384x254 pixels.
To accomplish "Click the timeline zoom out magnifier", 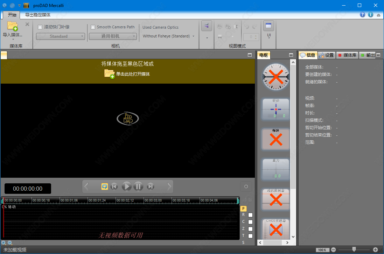I will pos(10,242).
